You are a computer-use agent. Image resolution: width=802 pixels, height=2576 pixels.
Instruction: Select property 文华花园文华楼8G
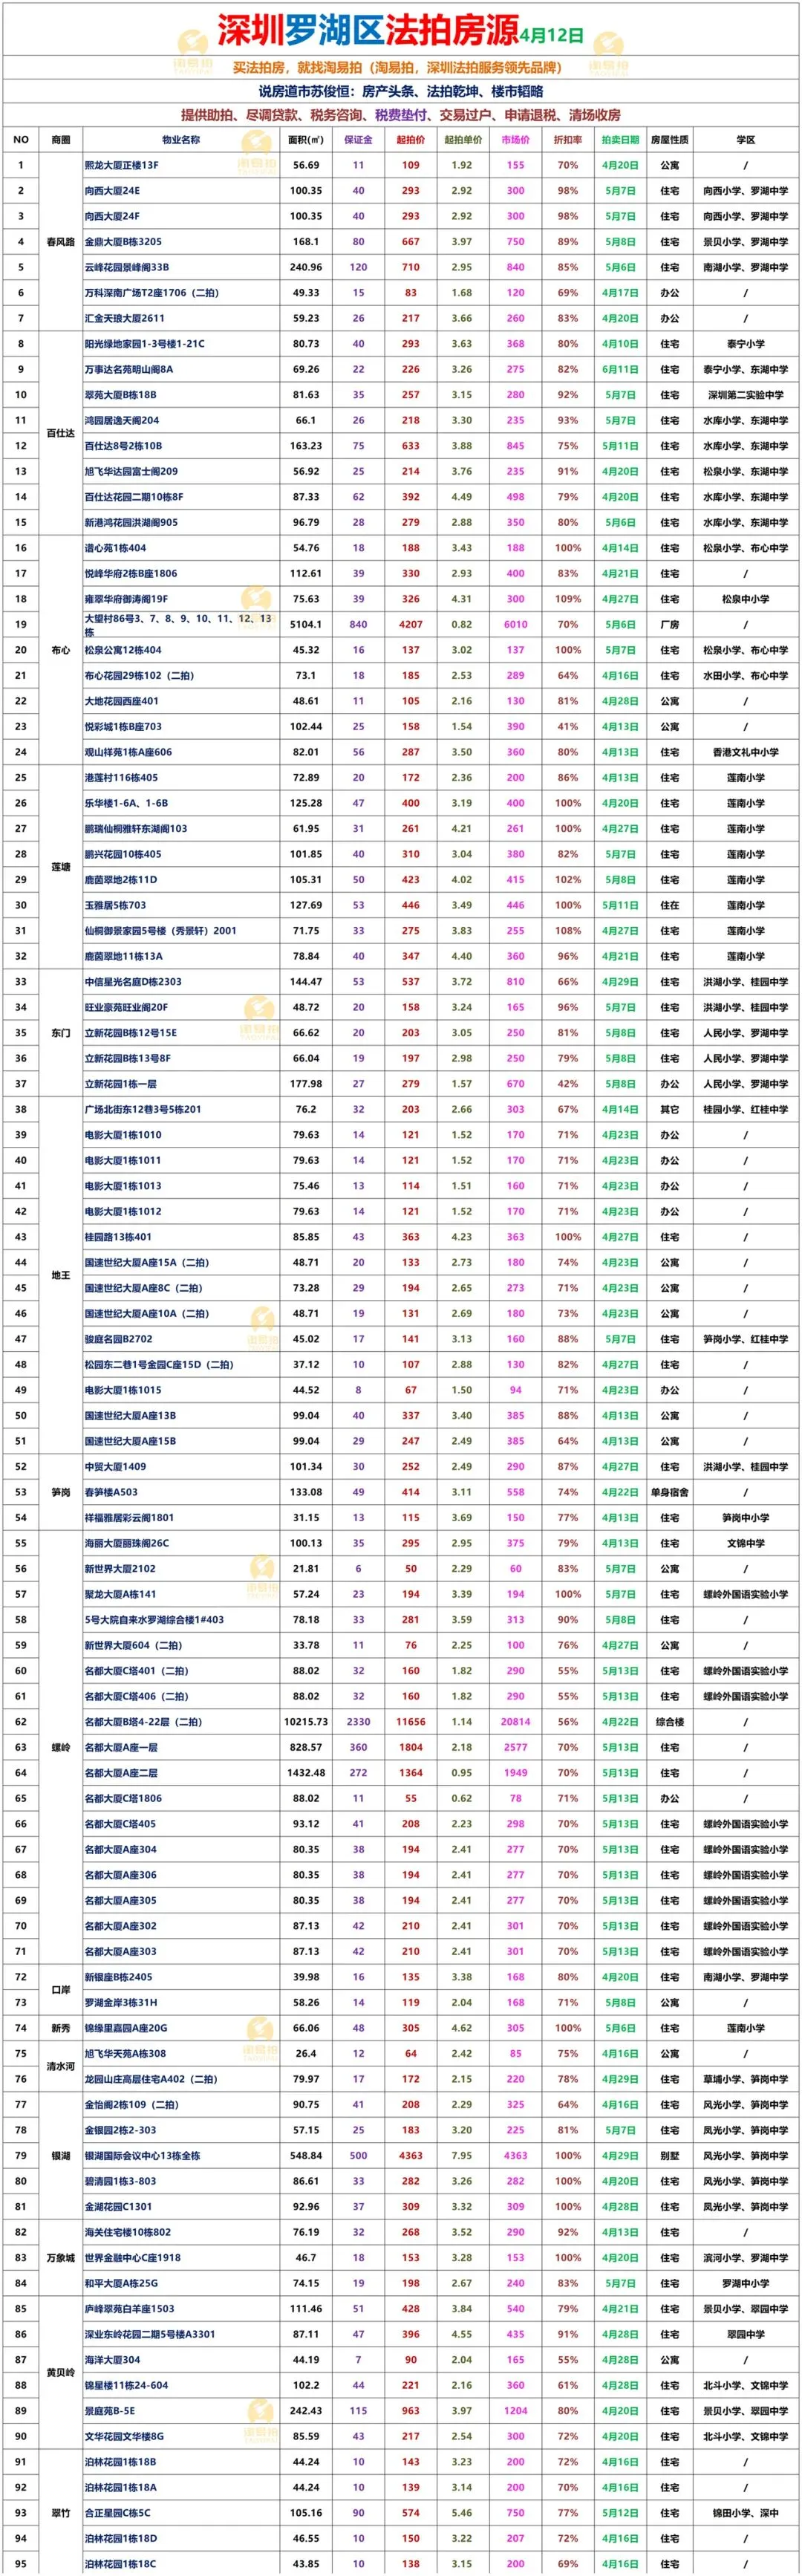124,2437
